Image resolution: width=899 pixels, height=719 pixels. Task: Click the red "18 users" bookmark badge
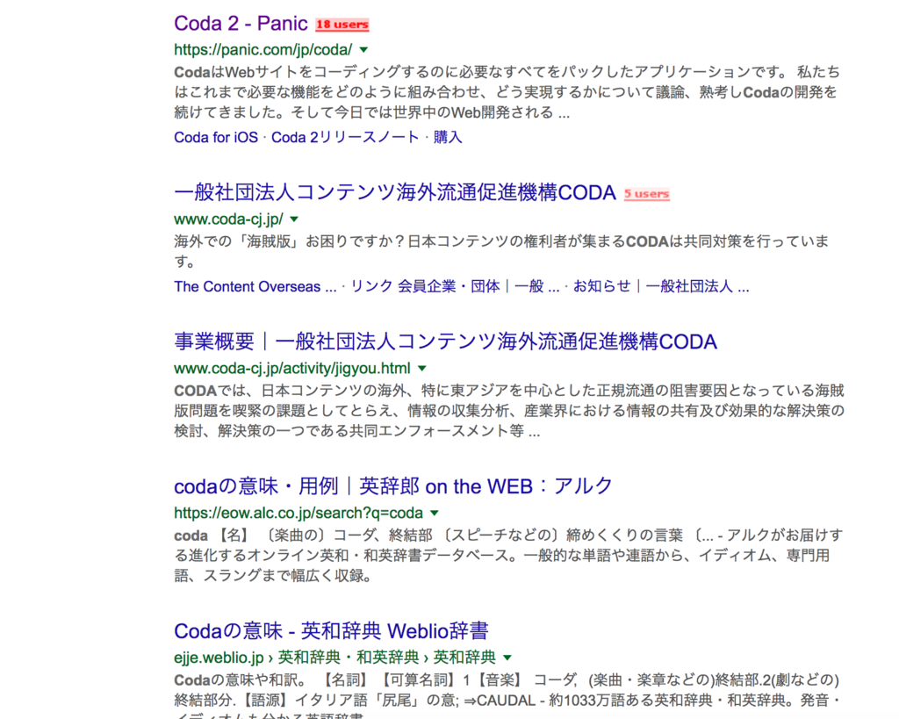point(342,25)
